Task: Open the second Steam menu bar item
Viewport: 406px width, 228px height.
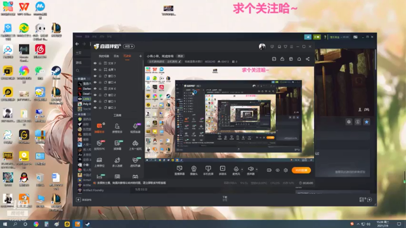Action: (x=88, y=37)
